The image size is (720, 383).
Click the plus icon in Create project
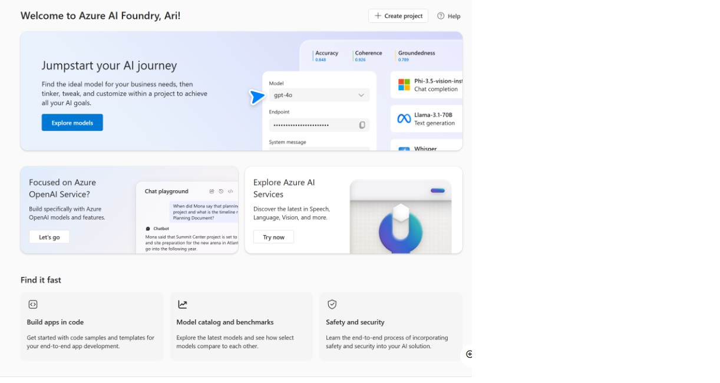pyautogui.click(x=378, y=16)
